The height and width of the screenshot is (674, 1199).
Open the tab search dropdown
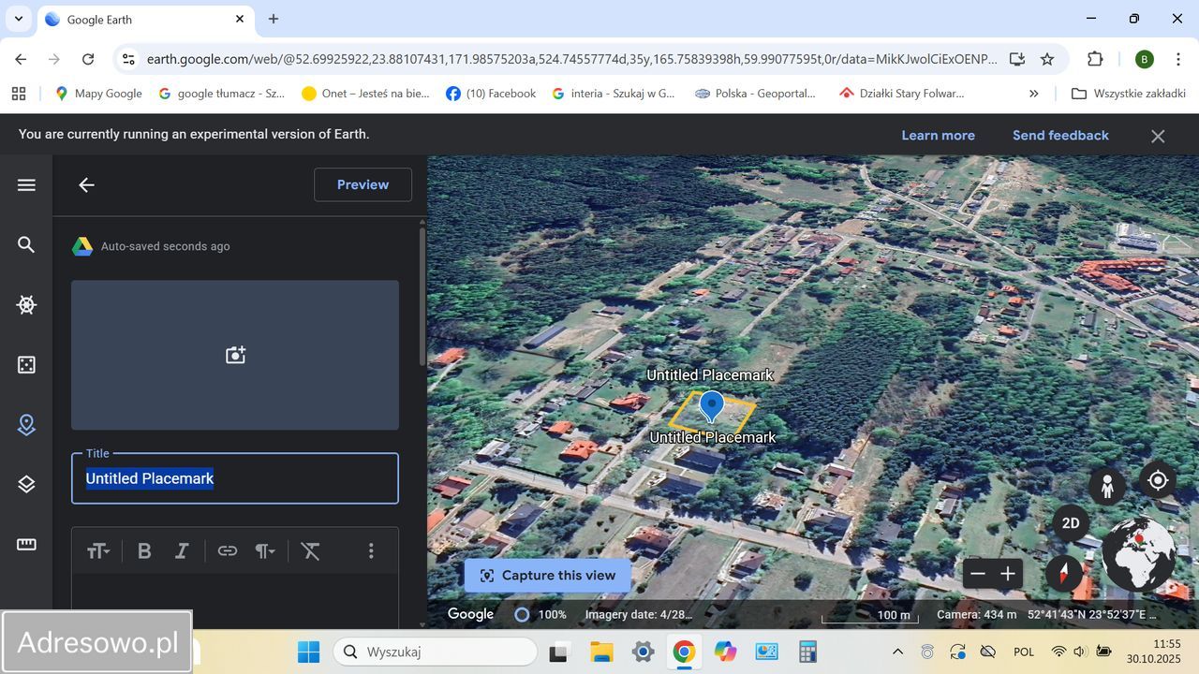(x=19, y=19)
